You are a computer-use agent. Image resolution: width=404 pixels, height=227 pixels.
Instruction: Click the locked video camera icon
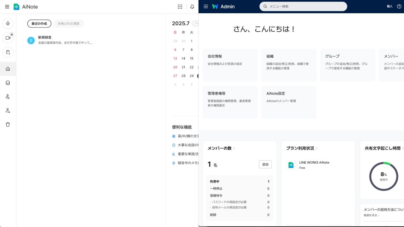[8, 38]
